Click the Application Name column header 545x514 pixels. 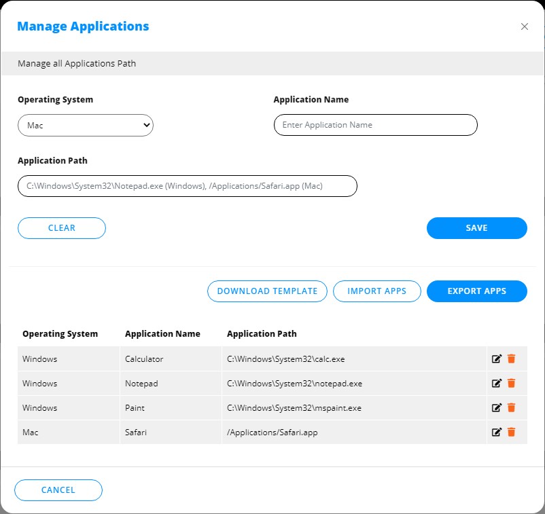pos(162,334)
